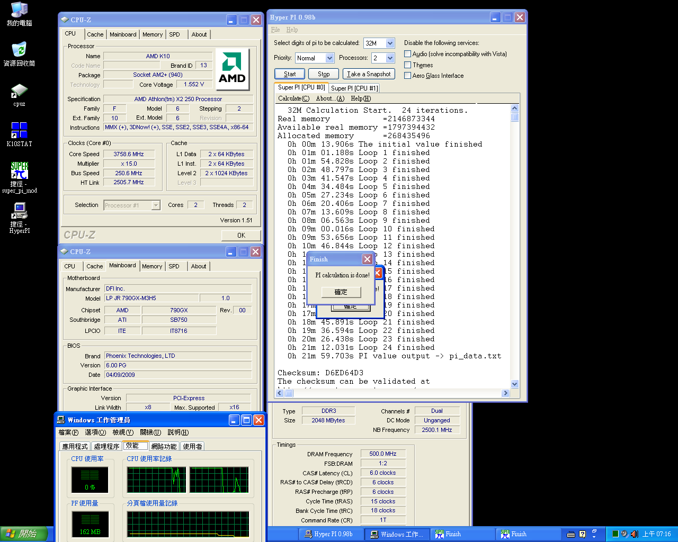
Task: Click the Super PI log vertical scrollbar thumb
Action: pyautogui.click(x=515, y=117)
